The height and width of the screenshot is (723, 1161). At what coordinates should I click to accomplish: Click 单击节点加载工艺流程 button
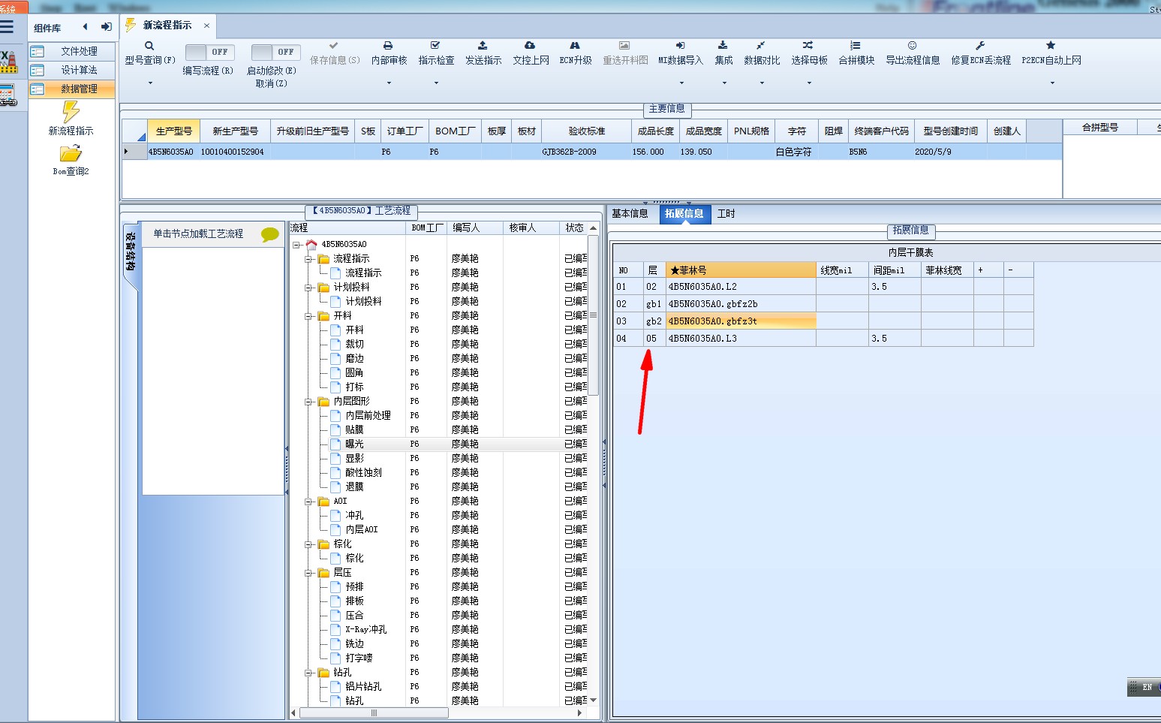pyautogui.click(x=198, y=234)
